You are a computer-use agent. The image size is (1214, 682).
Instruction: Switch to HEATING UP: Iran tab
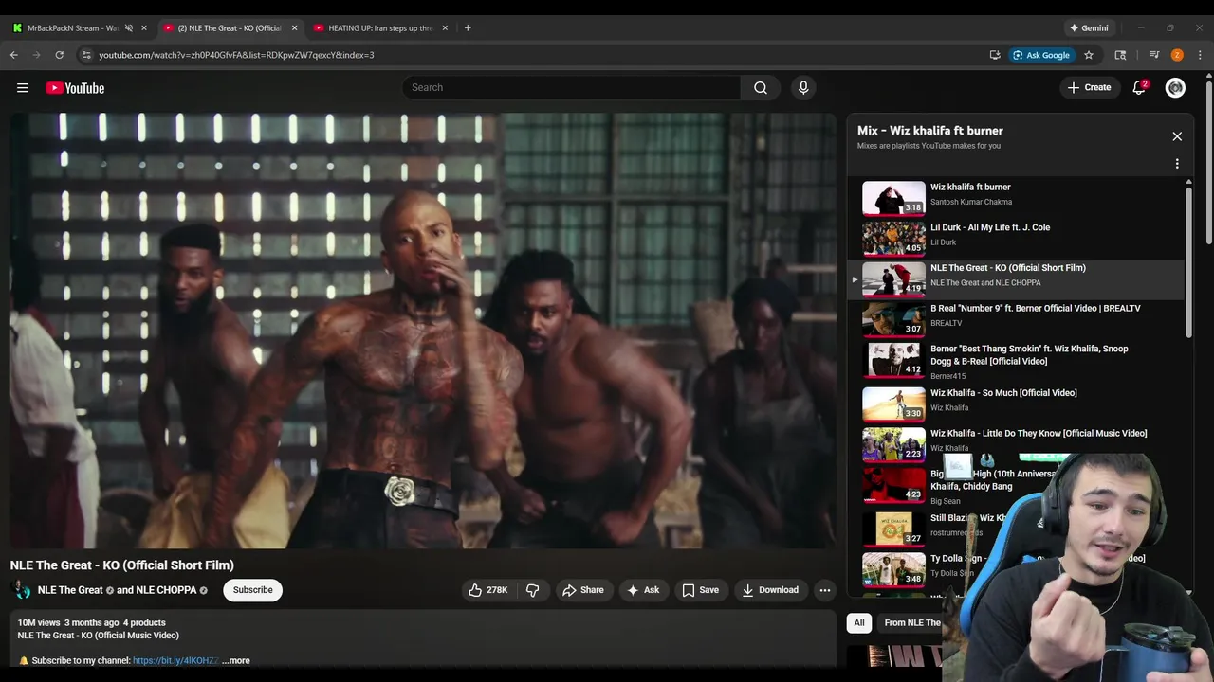tap(379, 28)
